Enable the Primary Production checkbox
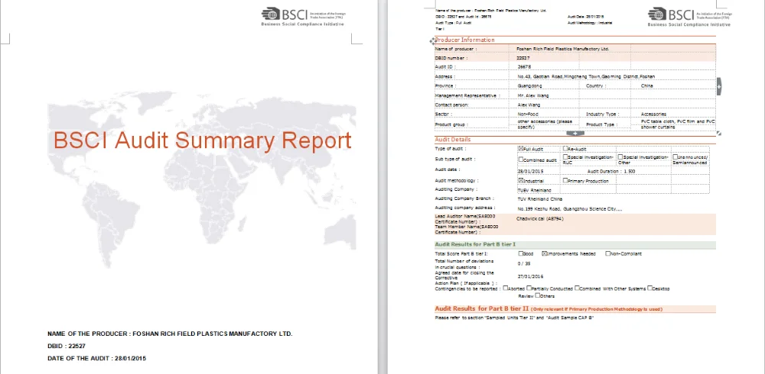The width and height of the screenshot is (765, 374). (x=565, y=181)
